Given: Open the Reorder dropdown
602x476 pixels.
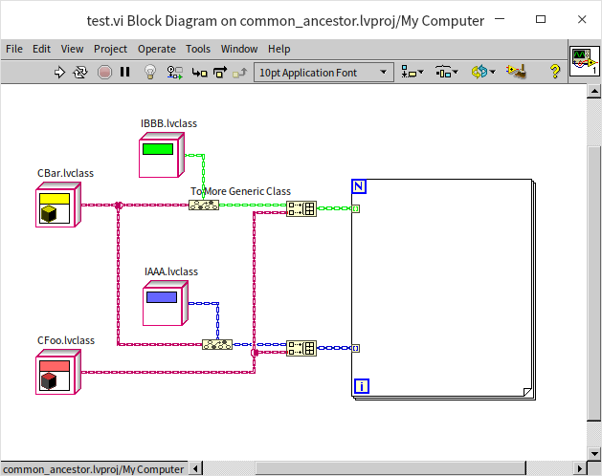Looking at the screenshot, I should tap(482, 72).
